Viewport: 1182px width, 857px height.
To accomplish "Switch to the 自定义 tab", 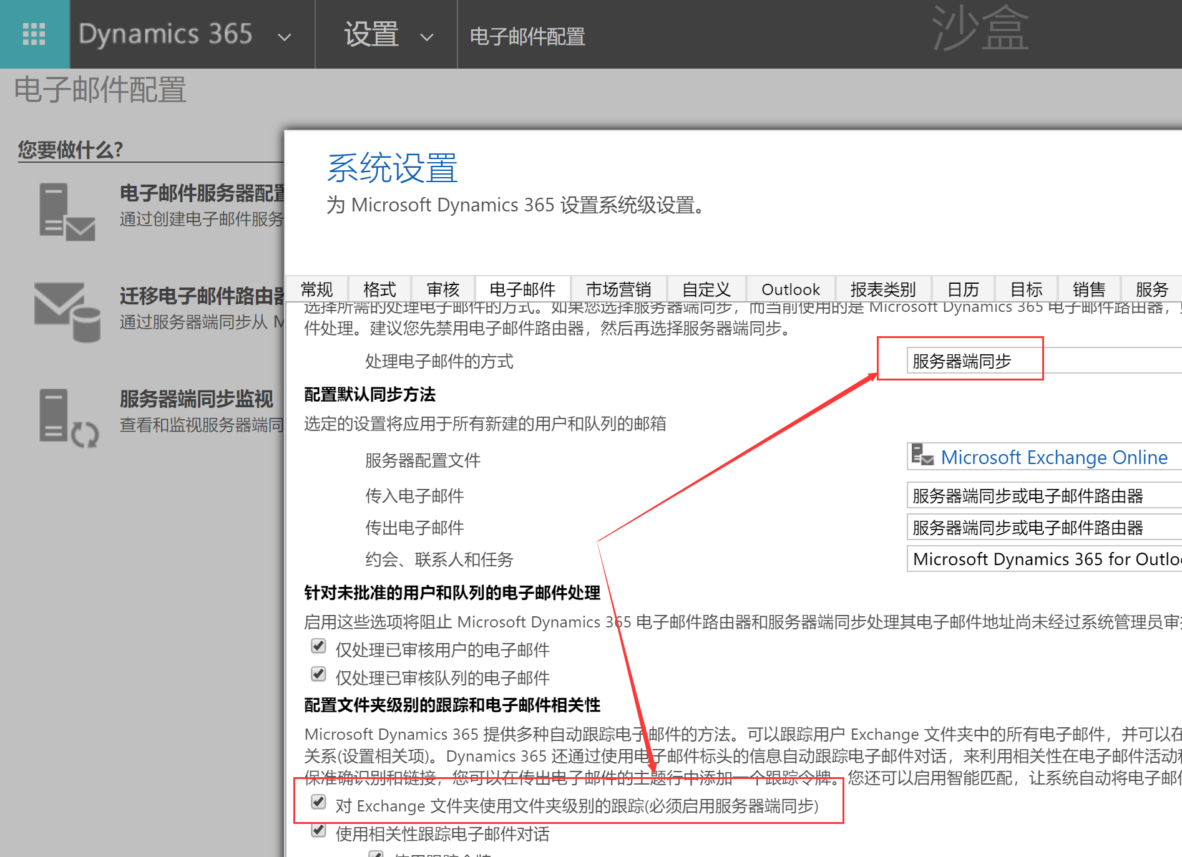I will (x=706, y=289).
